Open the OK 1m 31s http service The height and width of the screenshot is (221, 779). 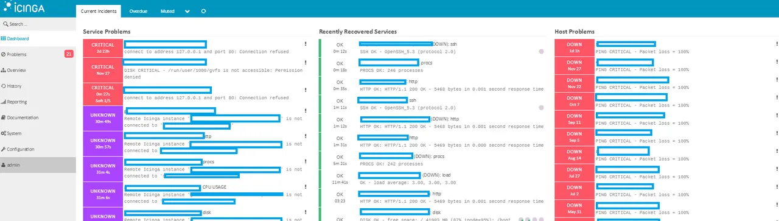(413, 137)
